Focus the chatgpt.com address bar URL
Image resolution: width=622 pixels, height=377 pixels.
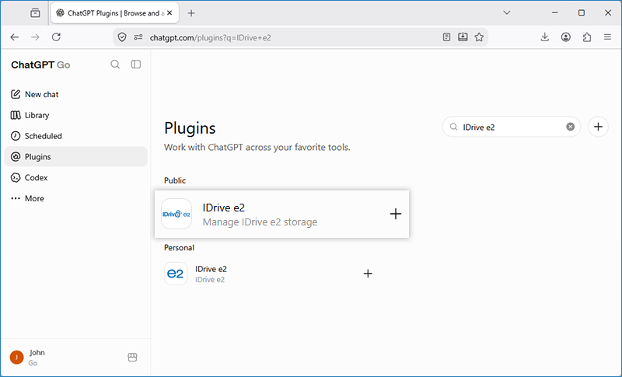210,37
